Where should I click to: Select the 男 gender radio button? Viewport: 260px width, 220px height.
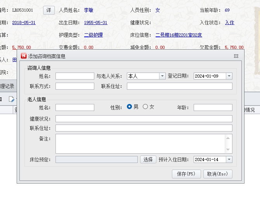point(130,107)
